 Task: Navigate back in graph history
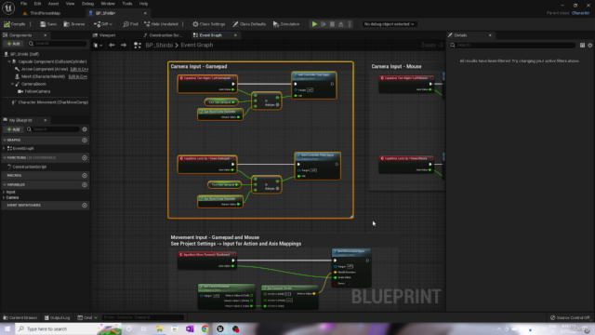112,45
